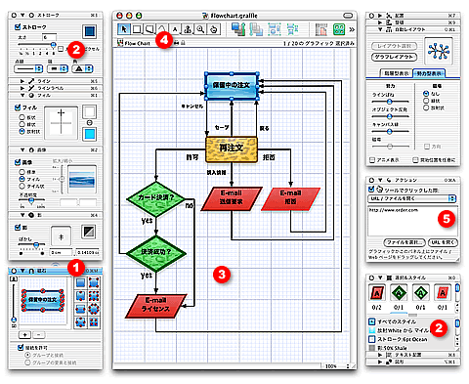Click the image opacity slider
The width and height of the screenshot is (469, 384).
(x=31, y=200)
